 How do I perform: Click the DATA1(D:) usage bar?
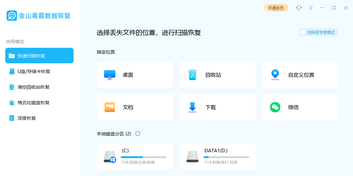tap(226, 157)
